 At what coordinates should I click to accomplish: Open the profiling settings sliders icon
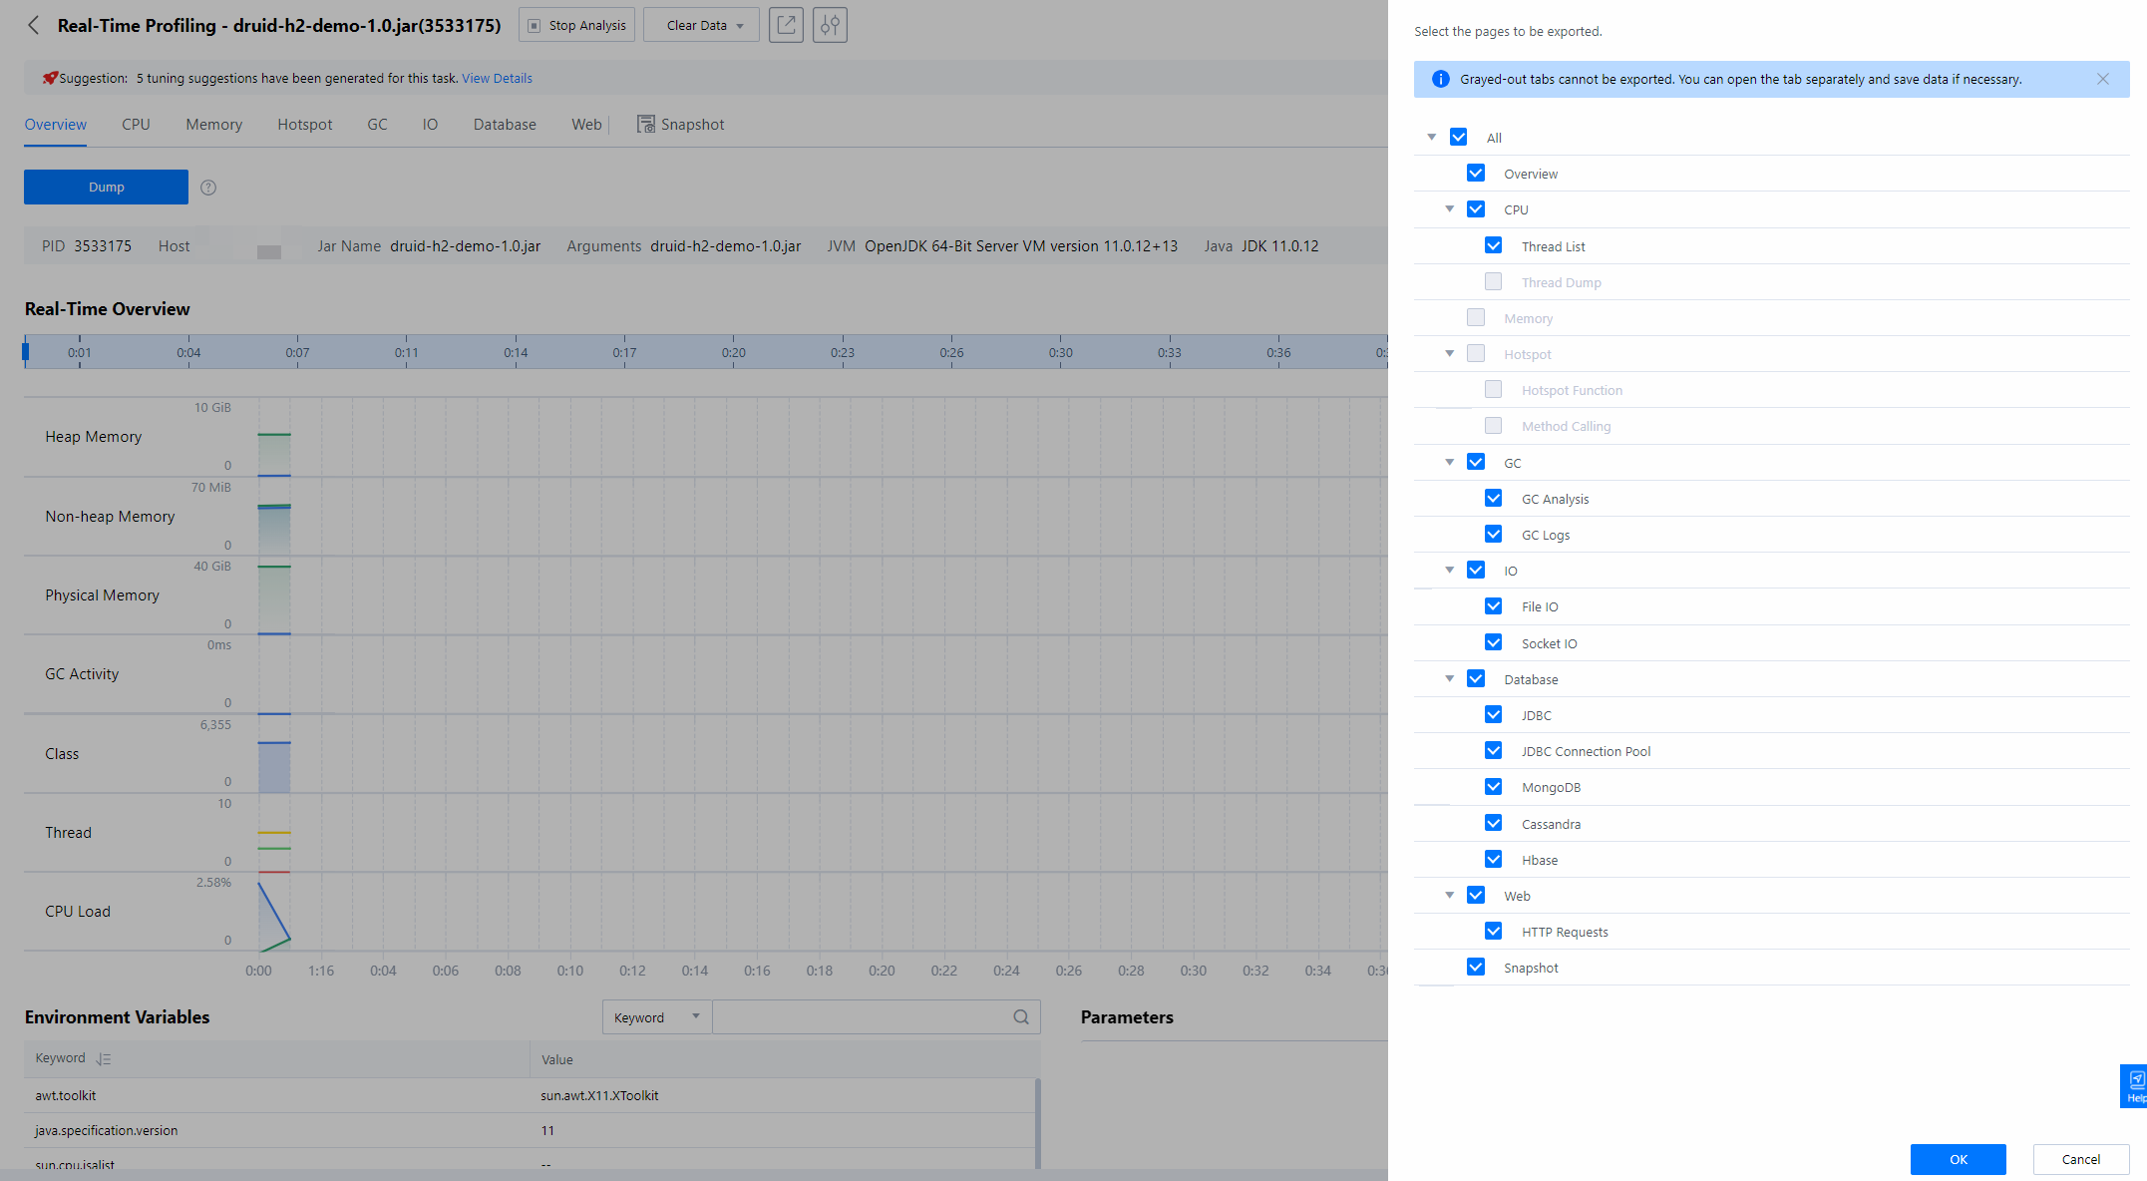830,25
